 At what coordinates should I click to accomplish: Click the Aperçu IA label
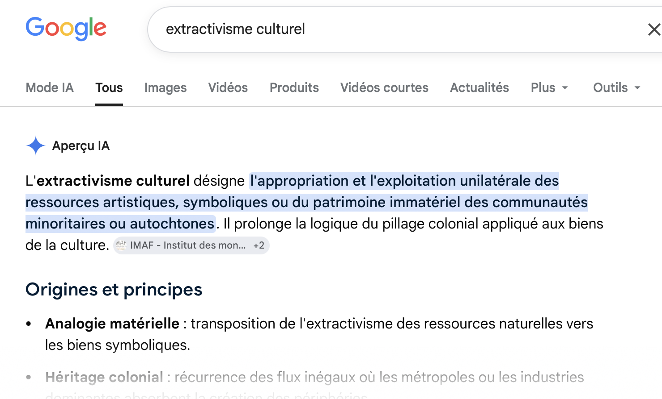(x=81, y=146)
